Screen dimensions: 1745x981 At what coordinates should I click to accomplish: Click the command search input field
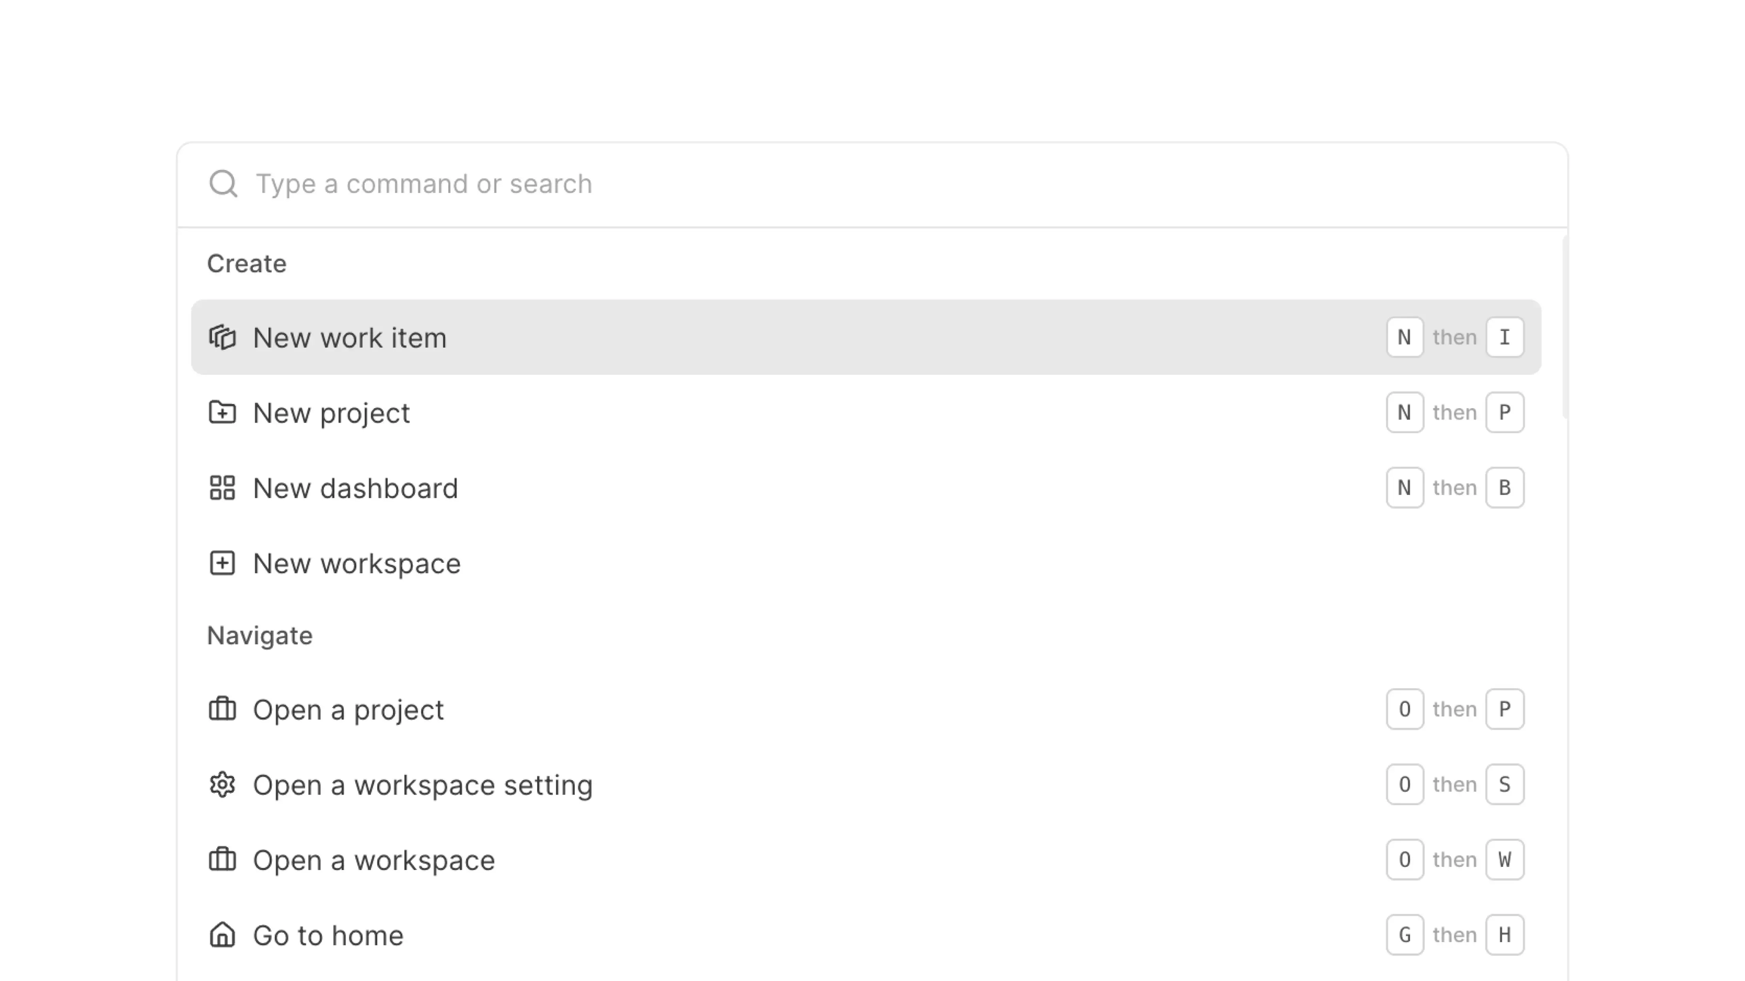610,184
